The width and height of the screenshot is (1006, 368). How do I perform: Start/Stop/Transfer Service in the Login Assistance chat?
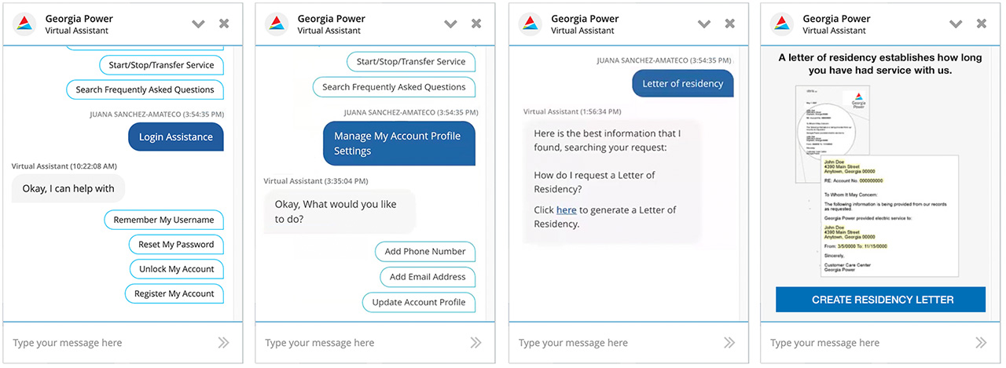(161, 65)
